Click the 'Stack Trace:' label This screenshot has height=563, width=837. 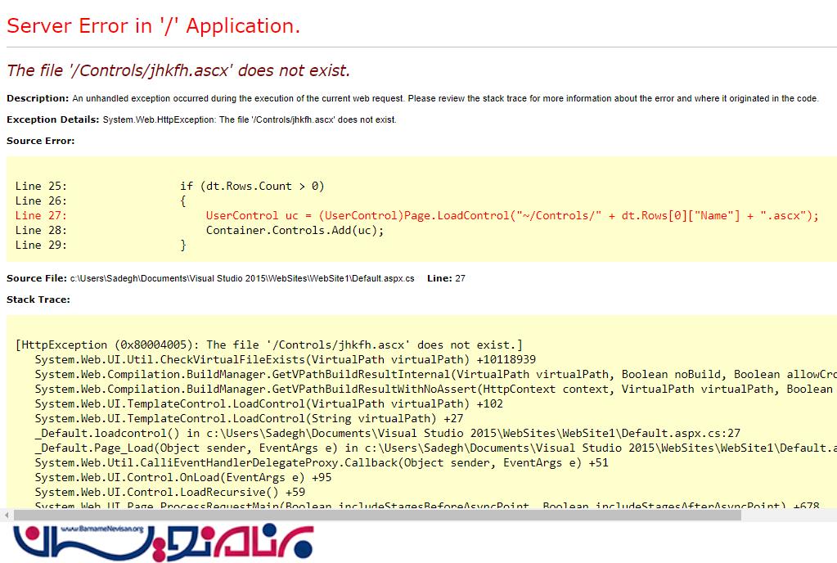pyautogui.click(x=38, y=300)
